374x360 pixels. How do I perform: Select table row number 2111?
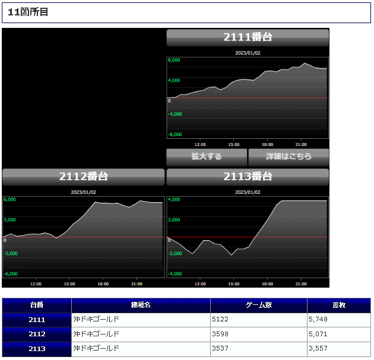point(37,320)
